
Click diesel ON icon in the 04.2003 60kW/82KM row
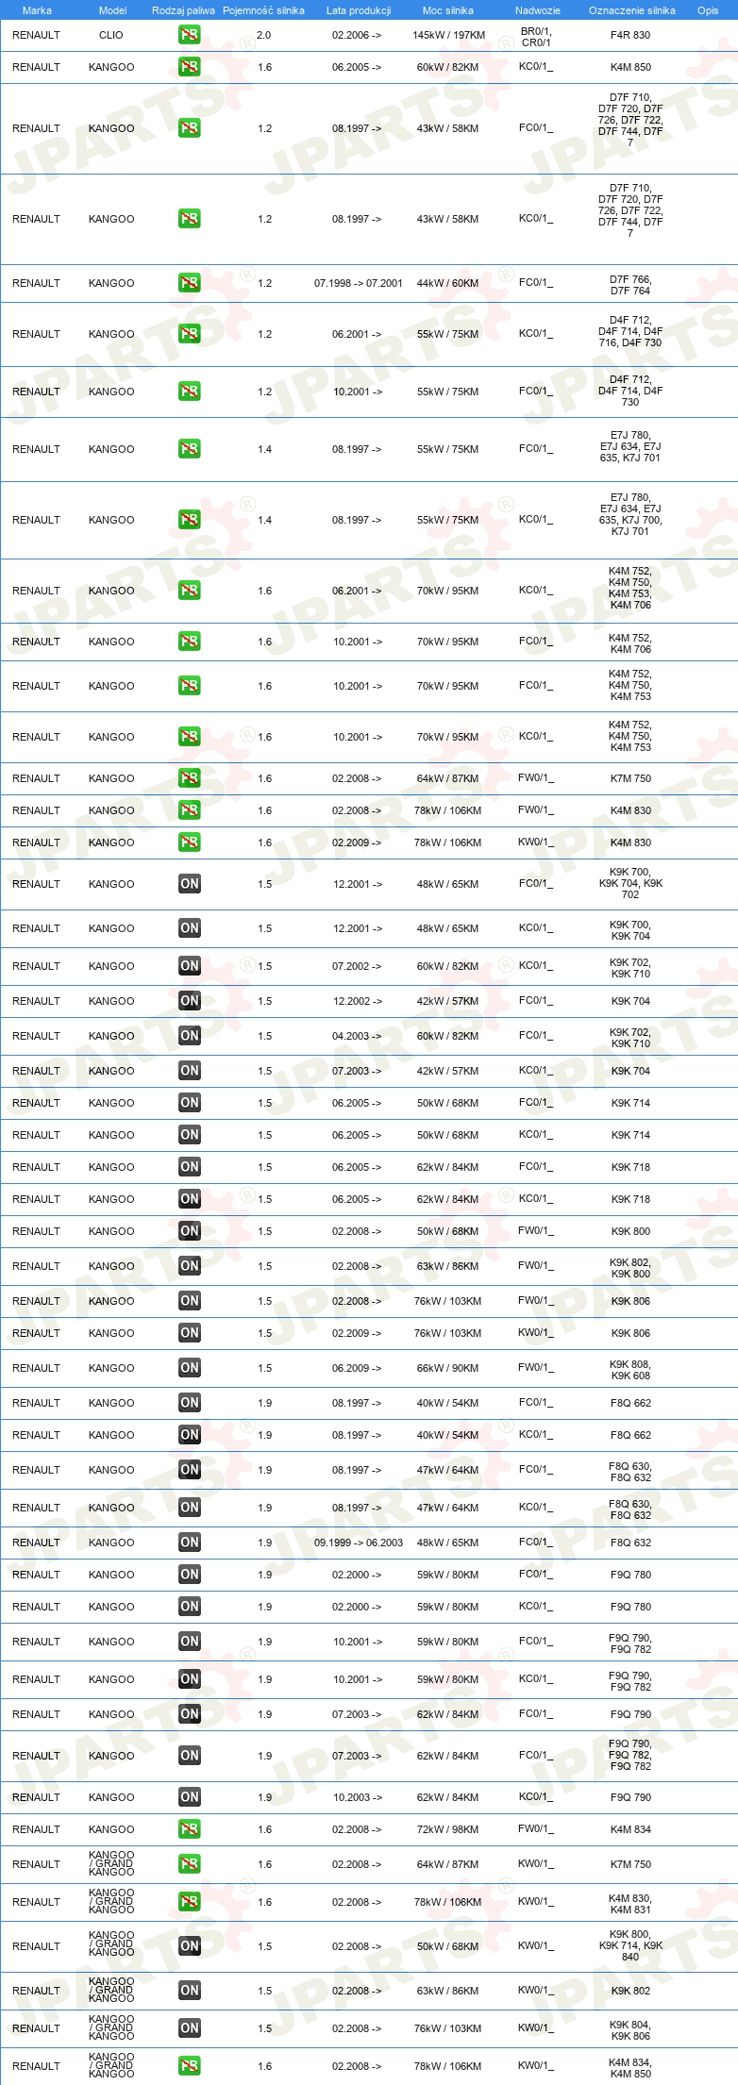pos(189,1036)
